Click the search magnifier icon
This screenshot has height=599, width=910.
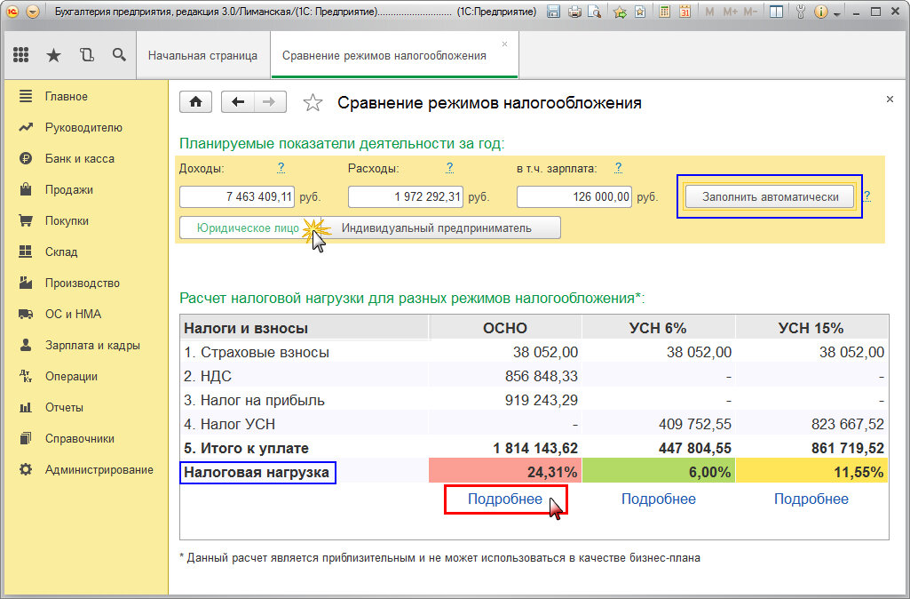click(119, 55)
